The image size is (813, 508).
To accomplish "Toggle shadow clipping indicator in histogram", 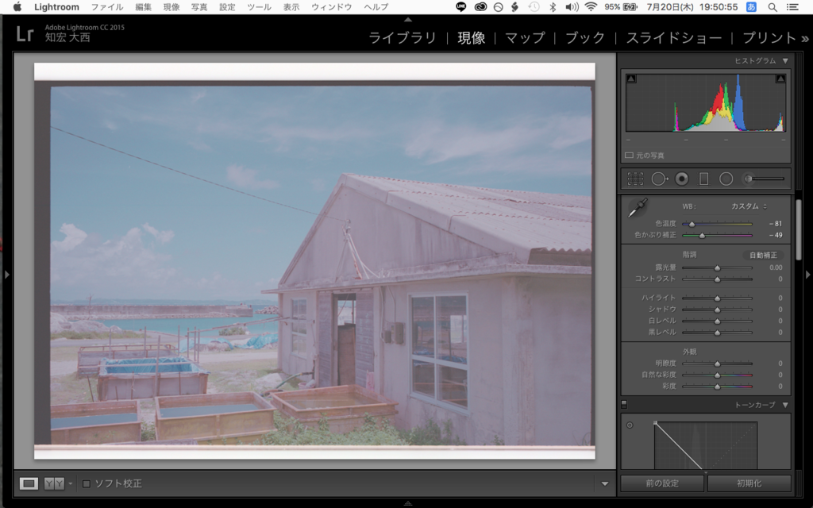I will coord(631,79).
